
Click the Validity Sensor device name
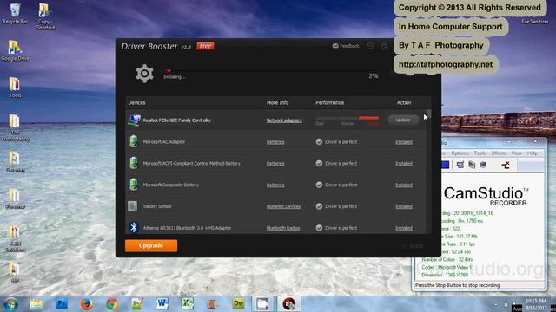tap(157, 206)
